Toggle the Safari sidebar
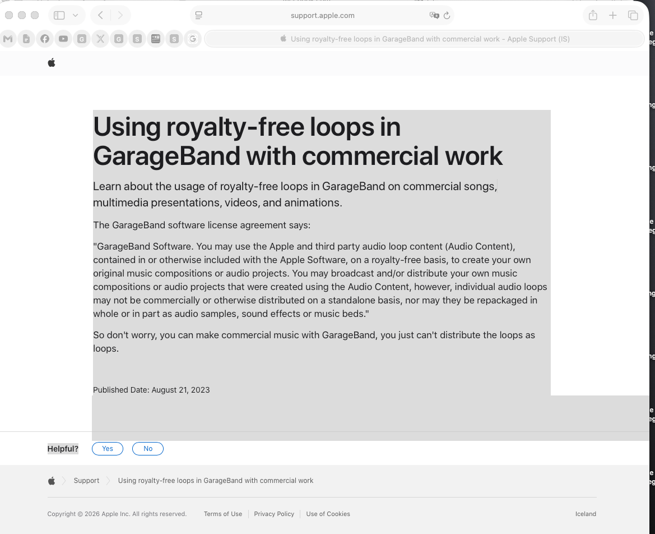Screen dimensions: 655x534 (59, 16)
